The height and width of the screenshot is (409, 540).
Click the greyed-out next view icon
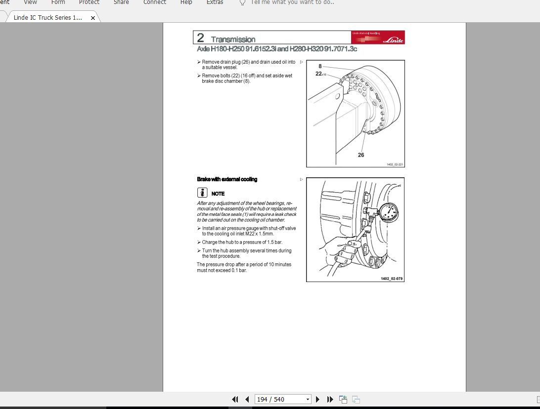point(356,400)
